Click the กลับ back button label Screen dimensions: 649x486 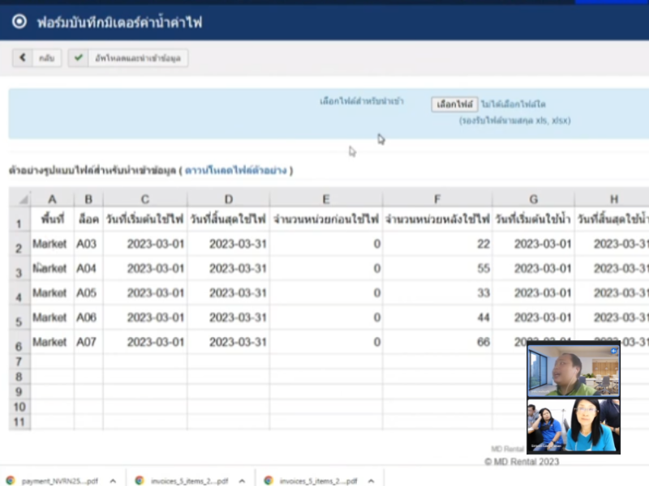[x=46, y=58]
